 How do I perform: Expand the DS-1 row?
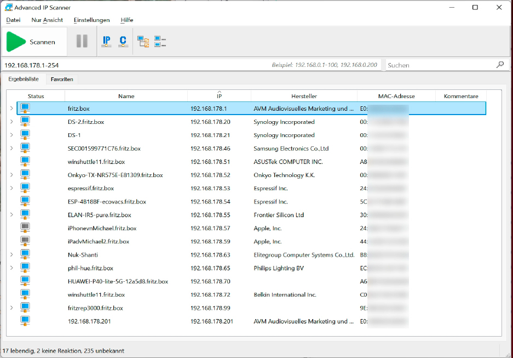11,135
